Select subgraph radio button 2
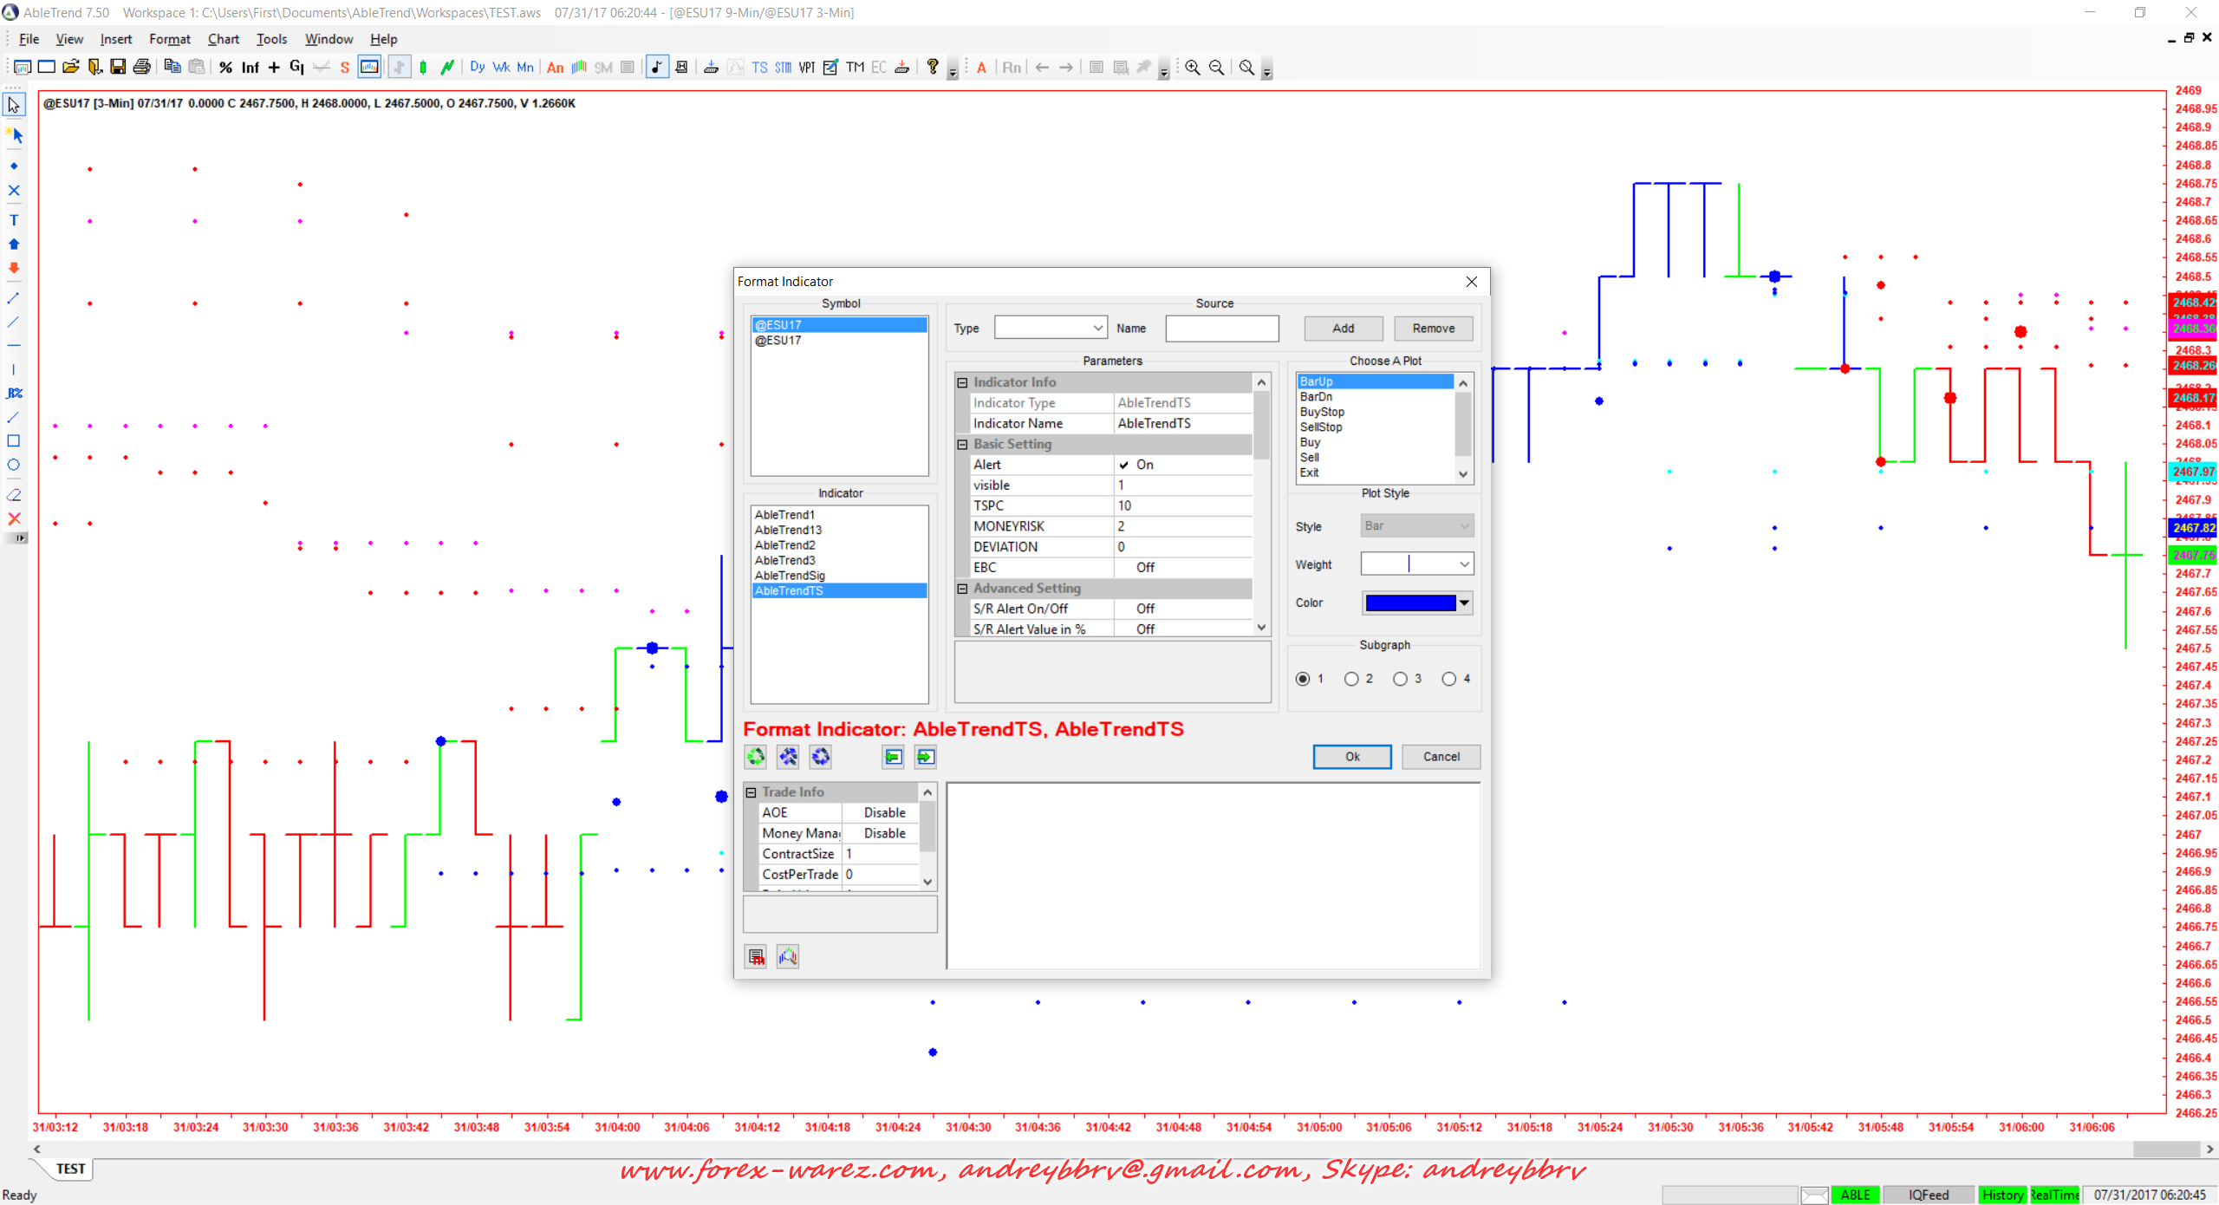The height and width of the screenshot is (1205, 2219). (x=1351, y=679)
